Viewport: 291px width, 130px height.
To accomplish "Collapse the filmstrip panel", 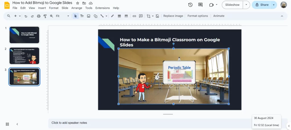I will pyautogui.click(x=17, y=124).
